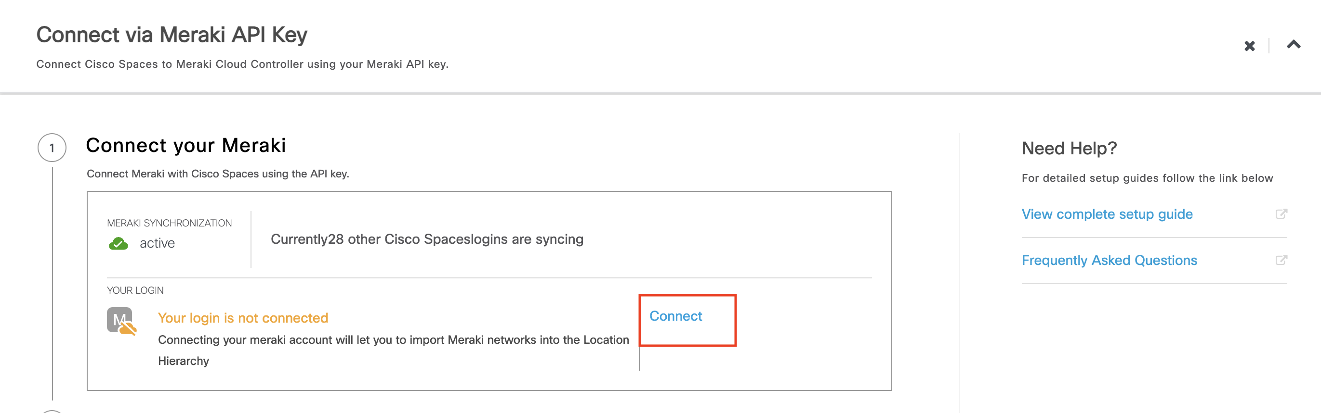Click the green cloud sync active icon

pos(119,244)
